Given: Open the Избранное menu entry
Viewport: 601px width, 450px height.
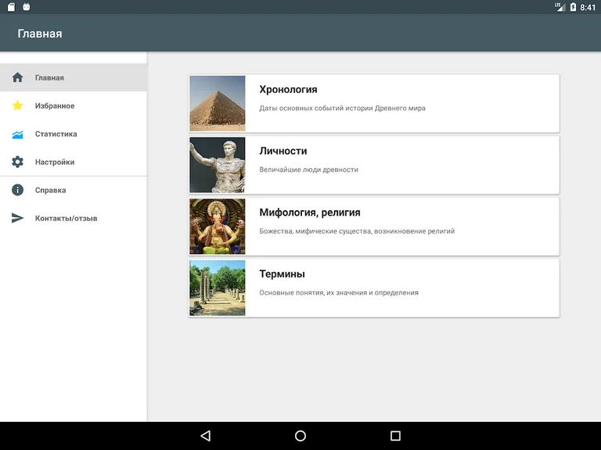Looking at the screenshot, I should [74, 105].
